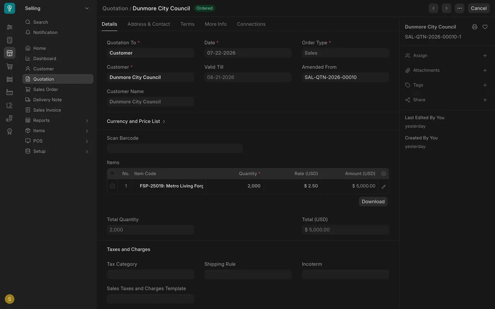Print this quotation using the printer icon
This screenshot has height=309, width=495.
pyautogui.click(x=475, y=27)
